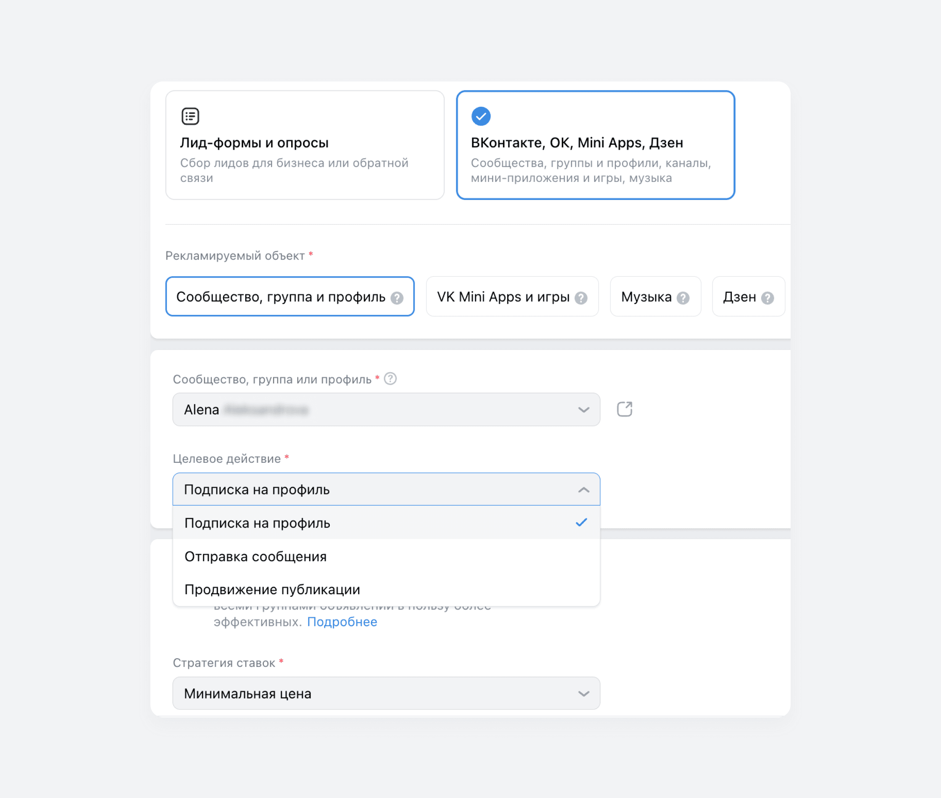
Task: Choose Продвижение публикации option
Action: tap(272, 589)
